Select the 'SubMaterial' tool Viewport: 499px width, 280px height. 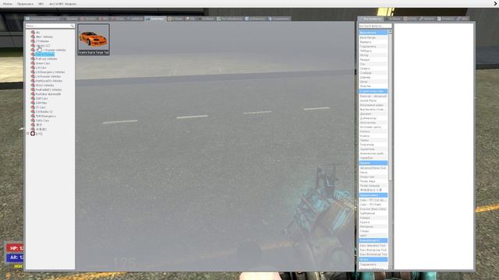point(373,213)
